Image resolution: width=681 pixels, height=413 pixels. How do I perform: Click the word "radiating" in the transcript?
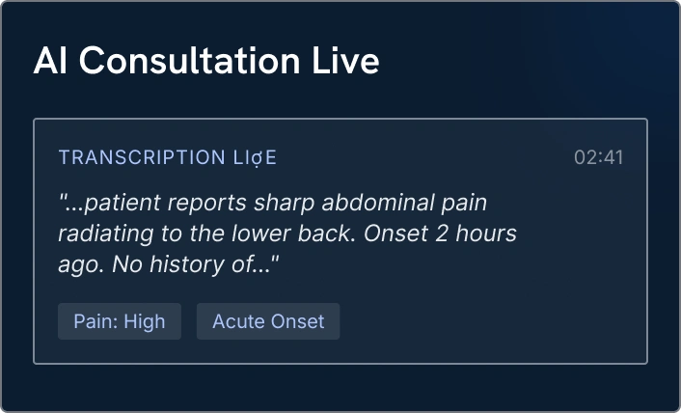coord(105,234)
